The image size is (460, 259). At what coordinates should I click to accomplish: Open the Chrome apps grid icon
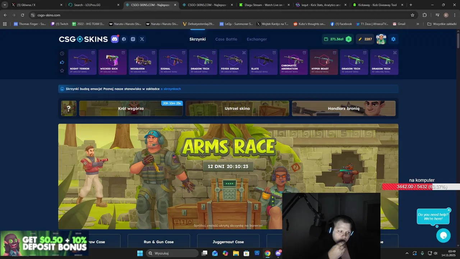(x=5, y=24)
